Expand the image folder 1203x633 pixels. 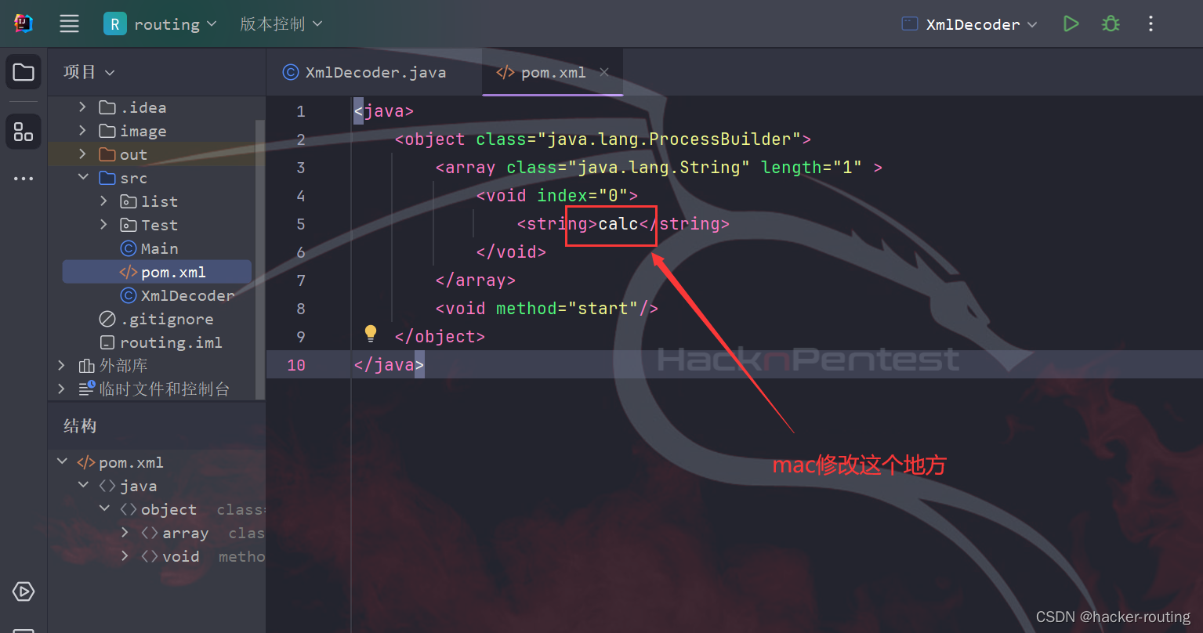pyautogui.click(x=82, y=131)
